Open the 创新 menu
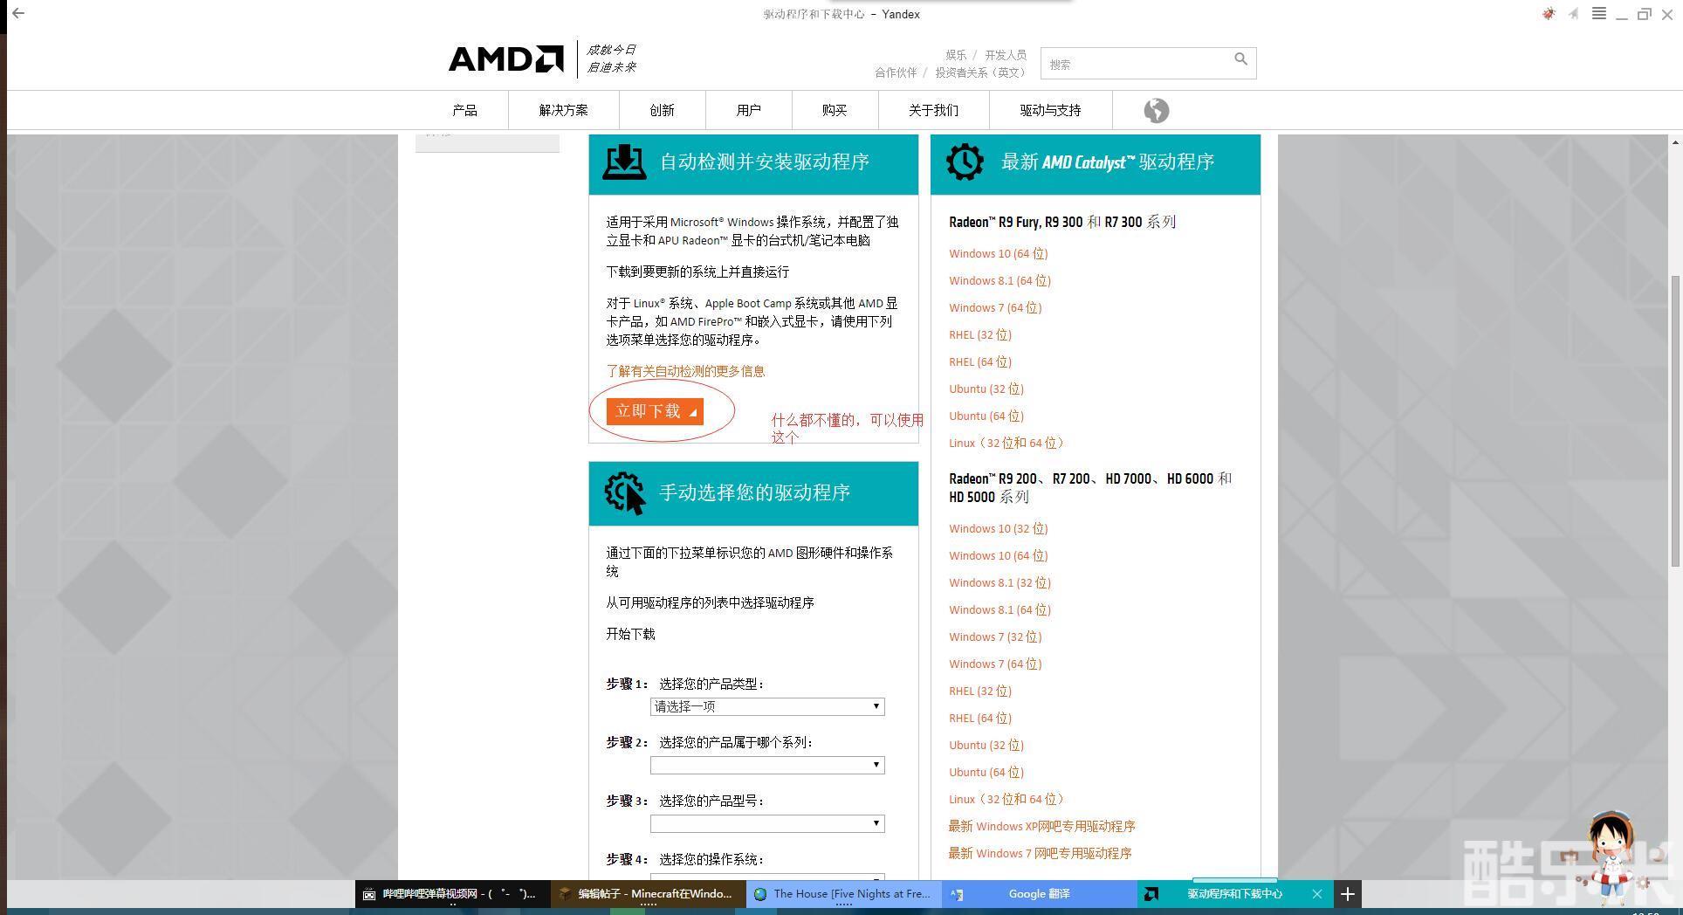 point(662,110)
